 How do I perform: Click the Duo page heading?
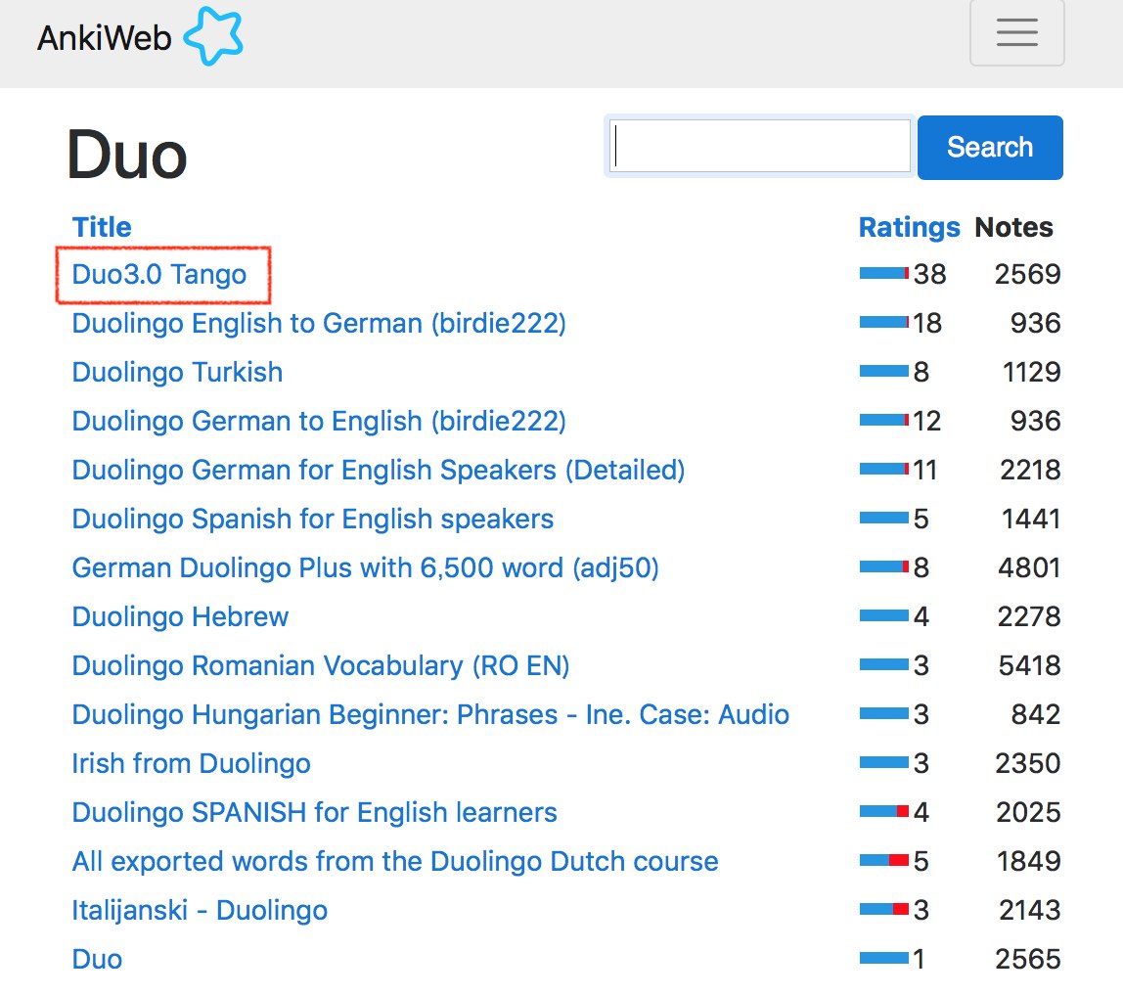click(127, 154)
